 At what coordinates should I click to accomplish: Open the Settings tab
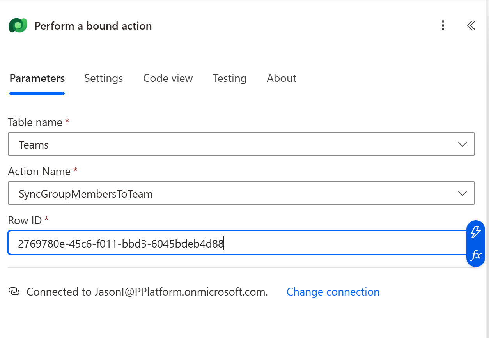pyautogui.click(x=103, y=78)
